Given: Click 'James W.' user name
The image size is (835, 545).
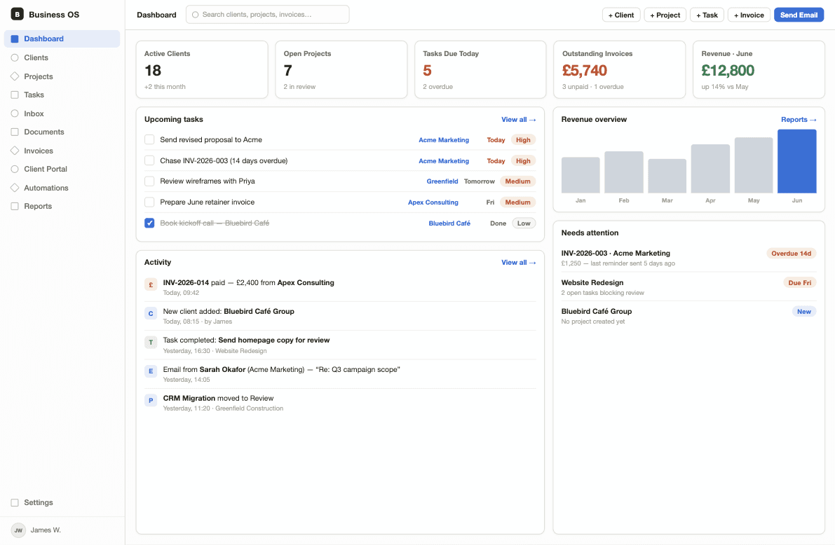Looking at the screenshot, I should [x=46, y=530].
